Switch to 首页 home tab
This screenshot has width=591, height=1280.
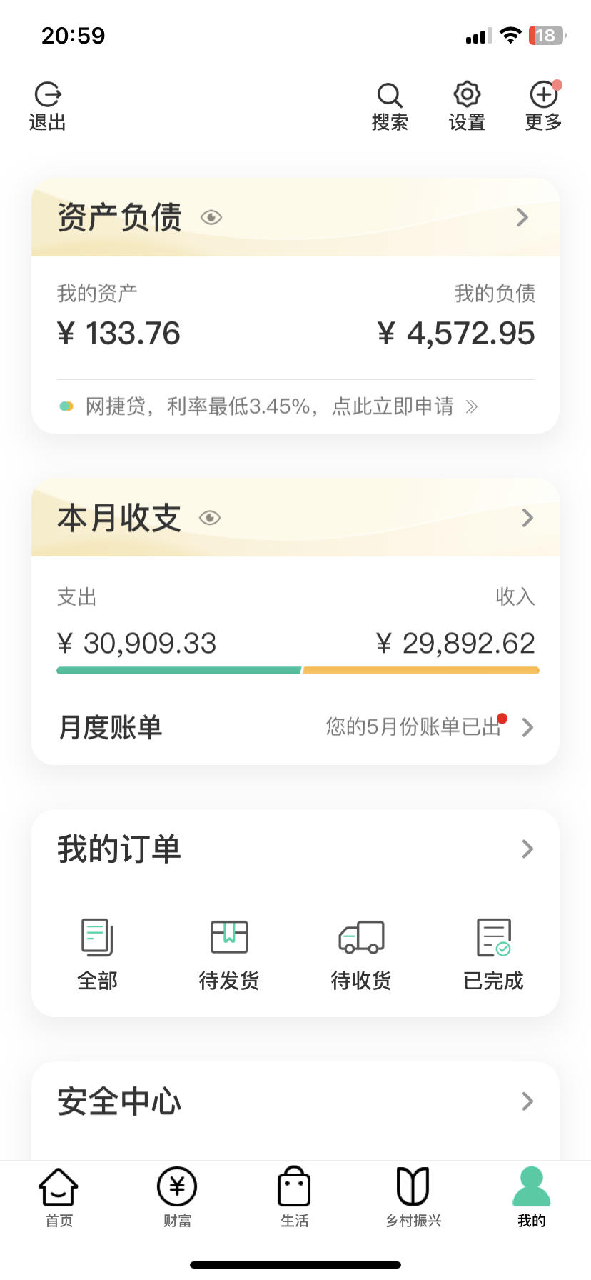[x=59, y=1197]
